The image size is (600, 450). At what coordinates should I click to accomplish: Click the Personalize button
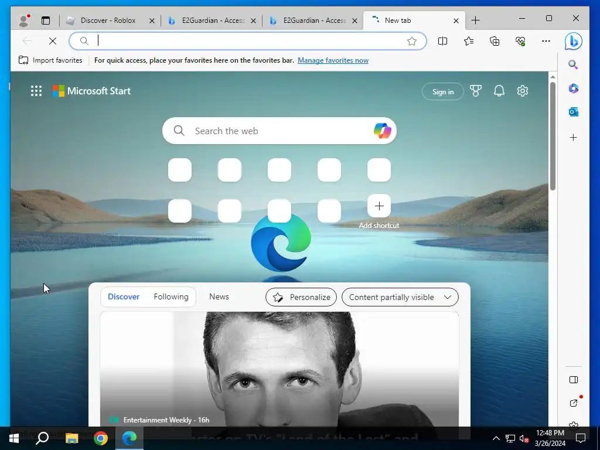[301, 297]
